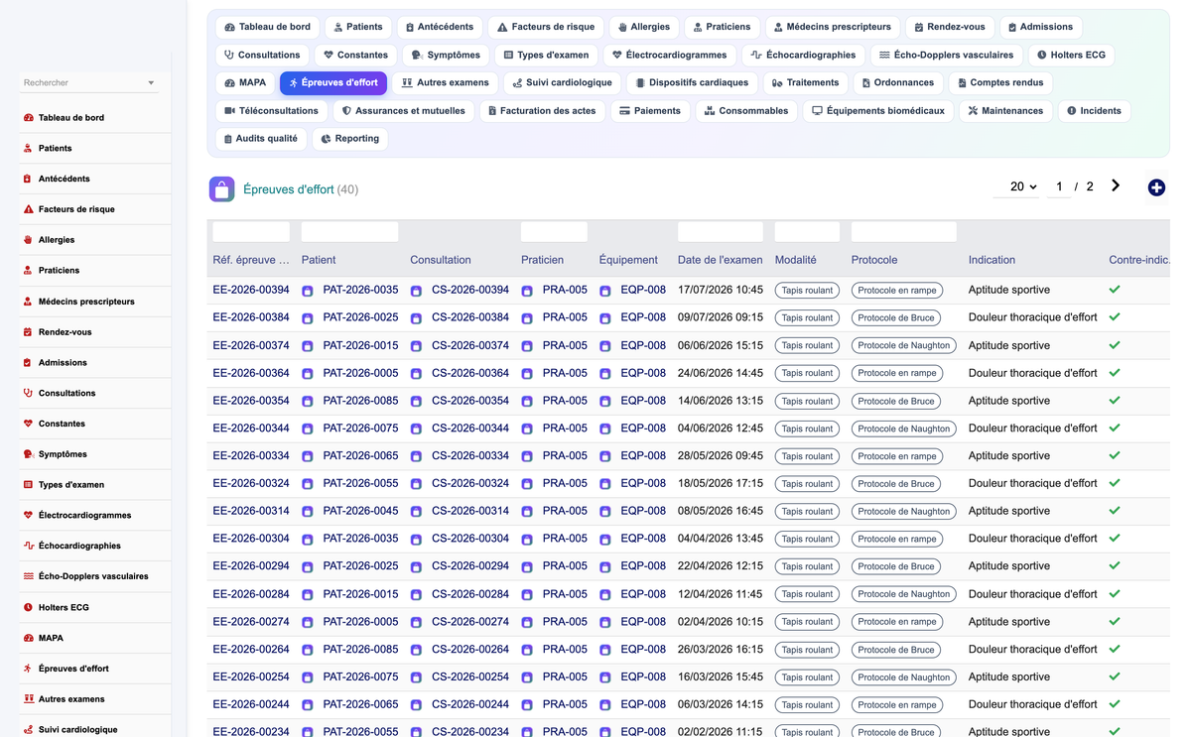Toggle contre-indication checkmark in row EE-2026-00334
Image resolution: width=1191 pixels, height=737 pixels.
click(x=1115, y=455)
